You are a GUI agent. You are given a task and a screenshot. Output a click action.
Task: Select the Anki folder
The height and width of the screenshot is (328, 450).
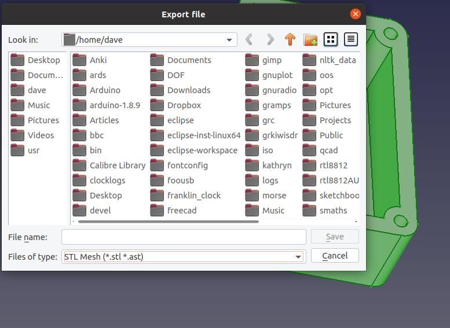[90, 60]
